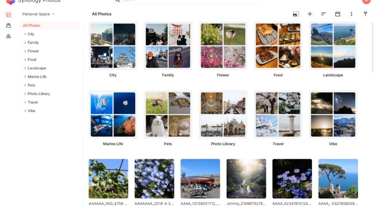Click the vertical scrollbar on the right
Screen dimensions: 374x210
point(373,48)
